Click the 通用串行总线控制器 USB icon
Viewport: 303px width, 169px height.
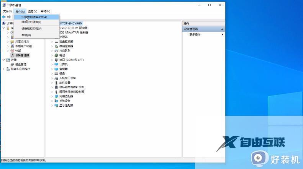tap(56, 92)
